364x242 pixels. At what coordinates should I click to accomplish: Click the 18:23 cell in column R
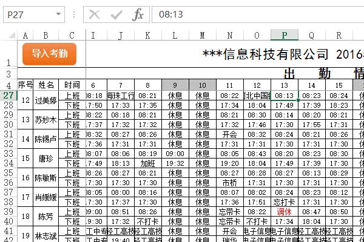339,105
